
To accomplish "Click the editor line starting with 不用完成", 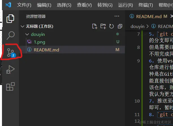I will [x=161, y=54].
